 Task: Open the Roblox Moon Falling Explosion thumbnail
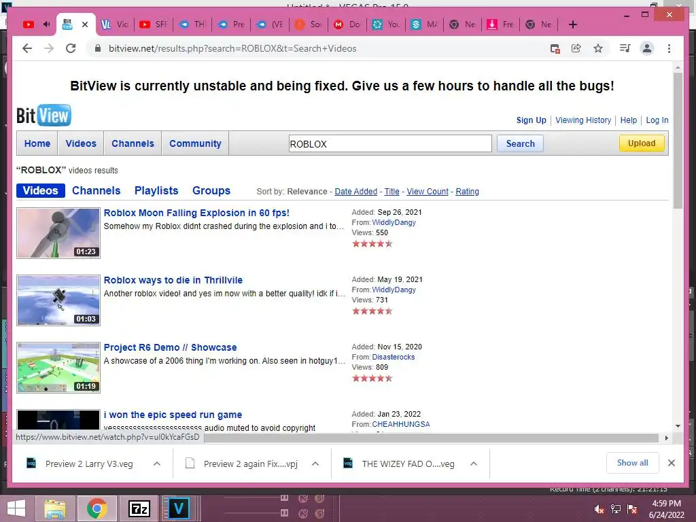click(x=58, y=233)
